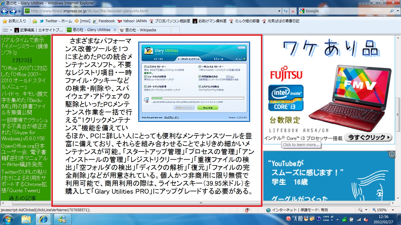The image size is (401, 225).
Task: Close the 窓の杜 - Glary Utilities tab
Action: tap(115, 30)
